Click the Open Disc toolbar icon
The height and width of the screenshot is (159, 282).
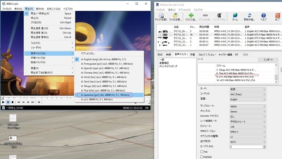[161, 16]
